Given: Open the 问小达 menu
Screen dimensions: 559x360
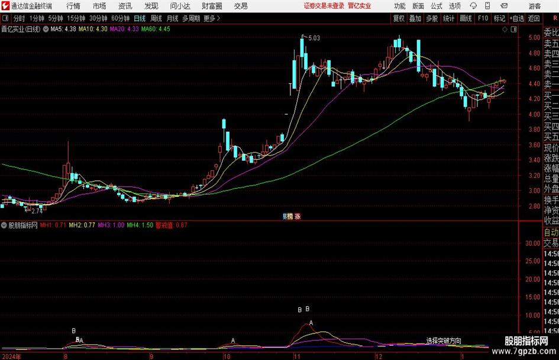Looking at the screenshot, I should pyautogui.click(x=180, y=6).
